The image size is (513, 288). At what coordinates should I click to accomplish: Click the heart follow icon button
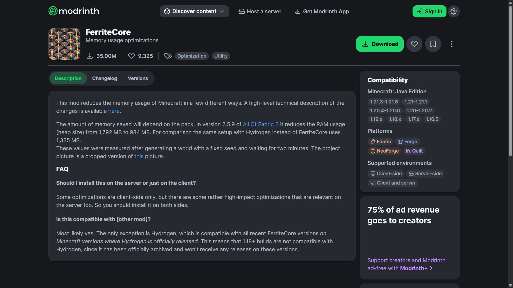pos(414,44)
